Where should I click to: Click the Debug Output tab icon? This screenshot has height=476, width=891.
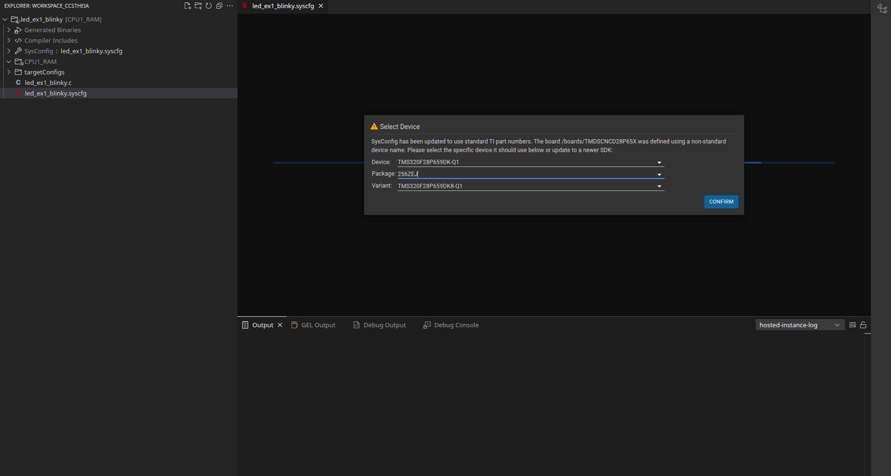click(x=356, y=325)
